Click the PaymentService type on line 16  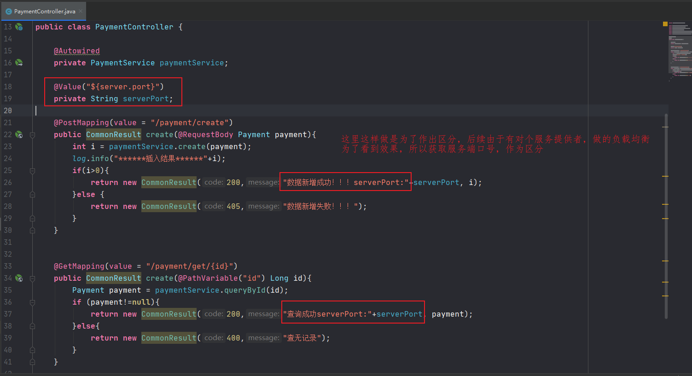click(122, 63)
